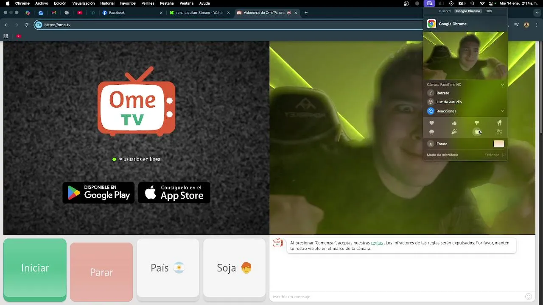Trigger the confetti party popper reaction
Viewport: 543px width, 305px height.
pyautogui.click(x=454, y=132)
